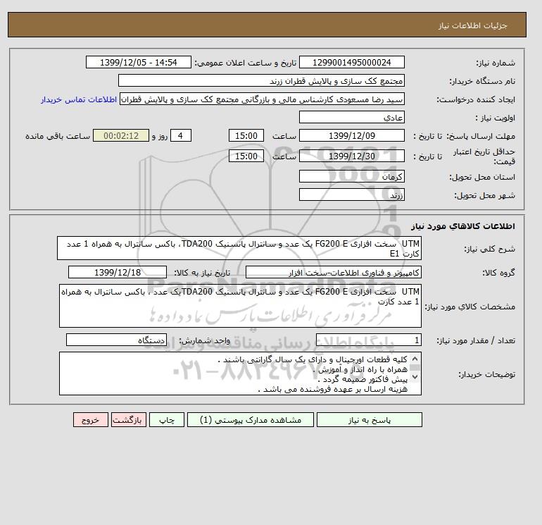Click delivery city field زرند
The width and height of the screenshot is (542, 525).
coord(351,194)
